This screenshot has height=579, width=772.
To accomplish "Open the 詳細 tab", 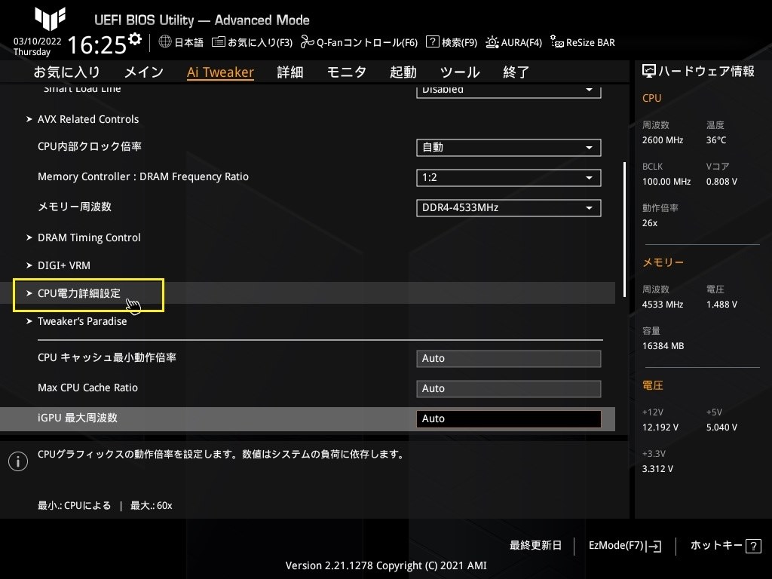I will pos(290,72).
